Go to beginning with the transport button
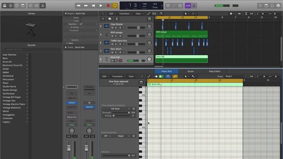The image size is (283, 159). click(x=93, y=6)
